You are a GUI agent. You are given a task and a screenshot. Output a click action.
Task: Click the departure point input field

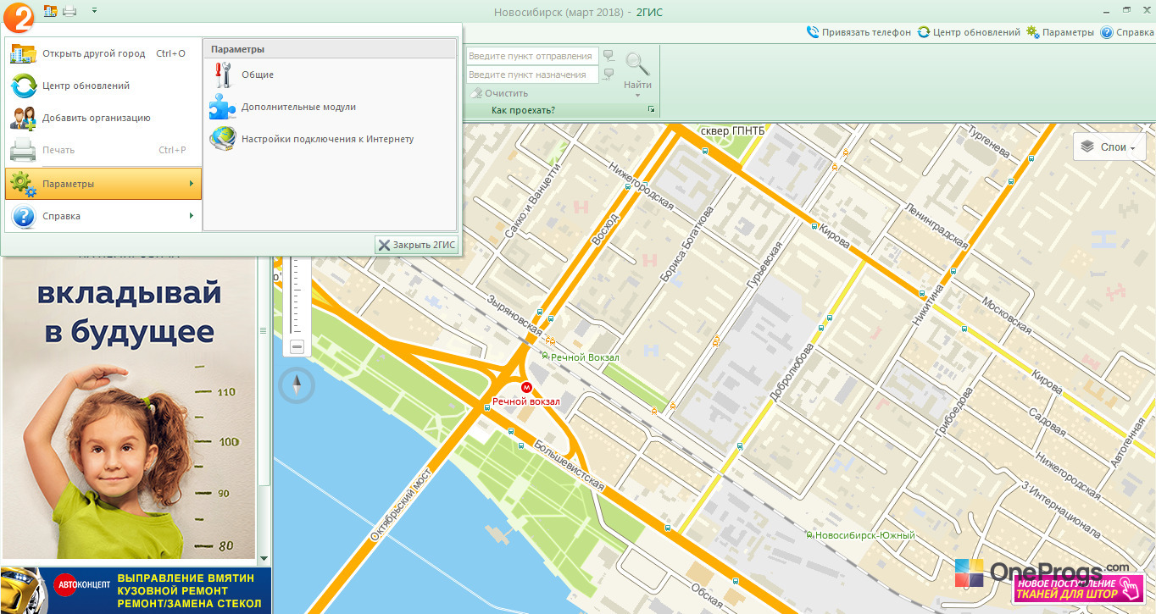click(532, 56)
